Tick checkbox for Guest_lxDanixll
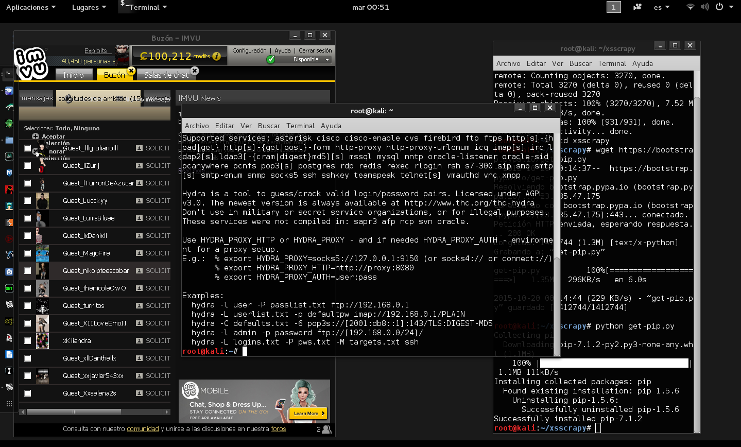 click(x=28, y=236)
